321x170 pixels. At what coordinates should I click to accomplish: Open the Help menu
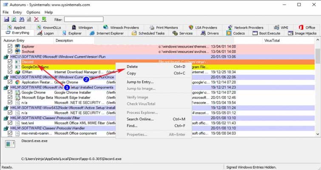pos(49,12)
